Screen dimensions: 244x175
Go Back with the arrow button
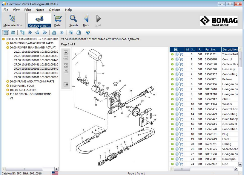pyautogui.click(x=86, y=21)
